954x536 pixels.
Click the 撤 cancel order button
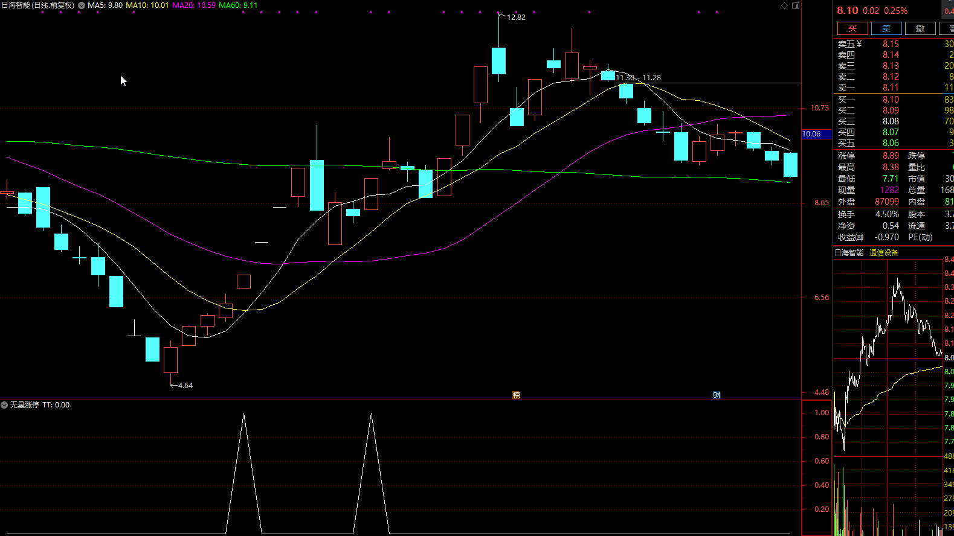pos(920,28)
